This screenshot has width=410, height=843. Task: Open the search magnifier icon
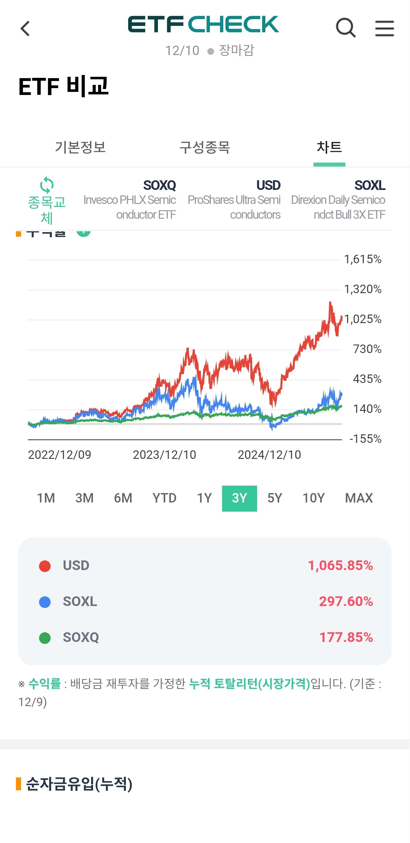click(x=345, y=28)
